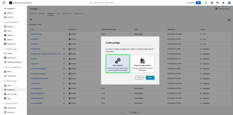Open the test schema package 2 link

pos(39,69)
